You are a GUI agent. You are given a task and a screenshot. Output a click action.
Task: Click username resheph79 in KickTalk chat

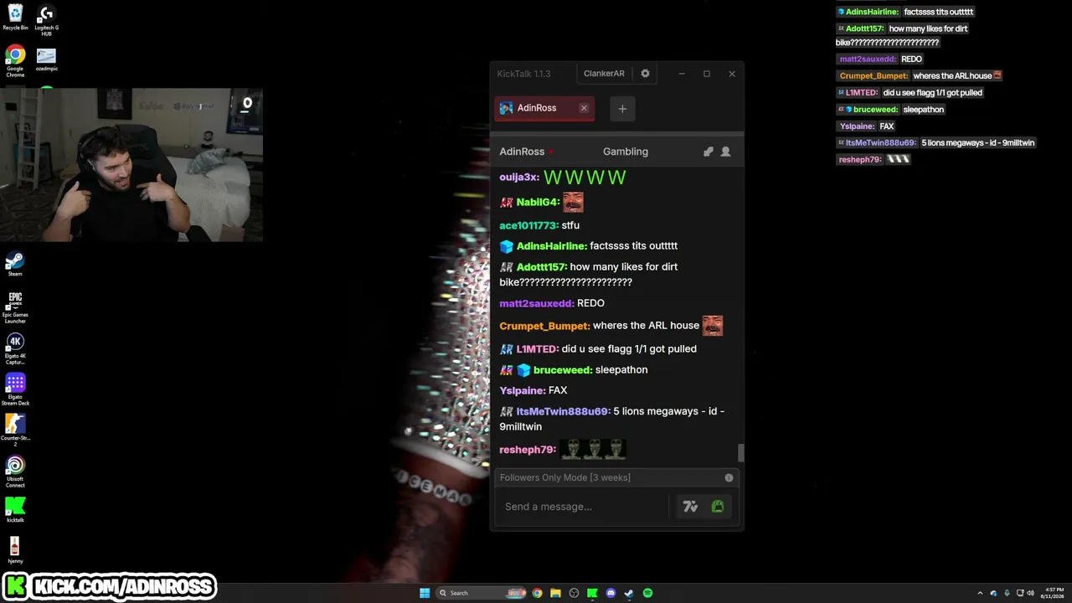[528, 450]
